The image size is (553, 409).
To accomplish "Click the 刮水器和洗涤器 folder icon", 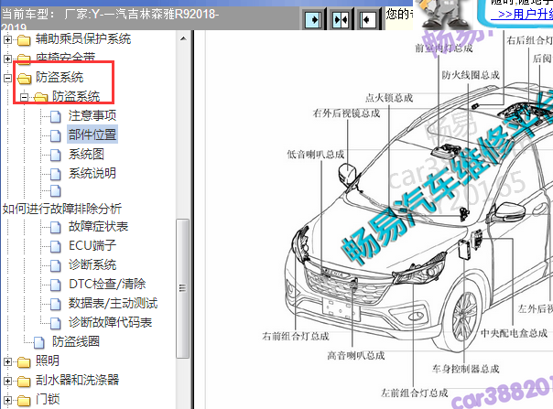I will pos(24,382).
